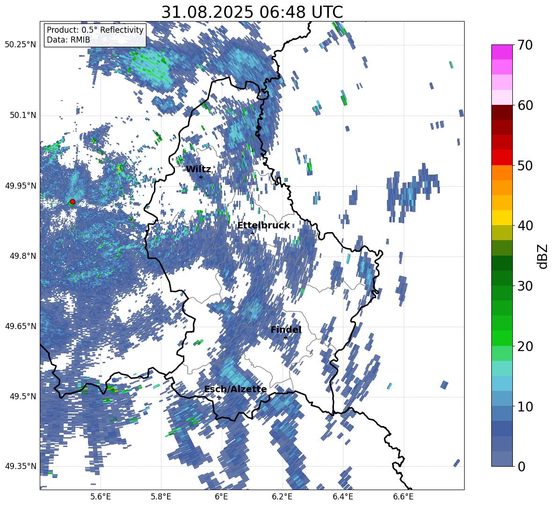Click the 6.2°E longitude label
This screenshot has width=554, height=506.
point(282,497)
